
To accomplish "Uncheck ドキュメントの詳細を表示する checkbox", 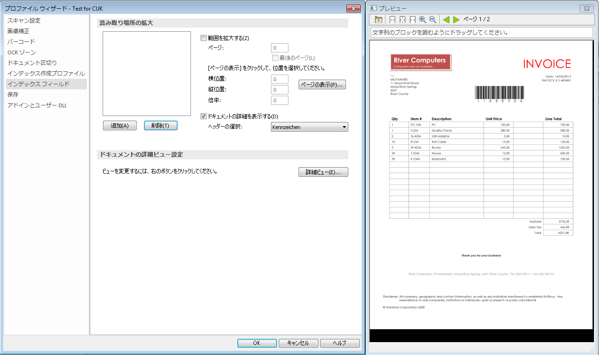I will pos(204,116).
